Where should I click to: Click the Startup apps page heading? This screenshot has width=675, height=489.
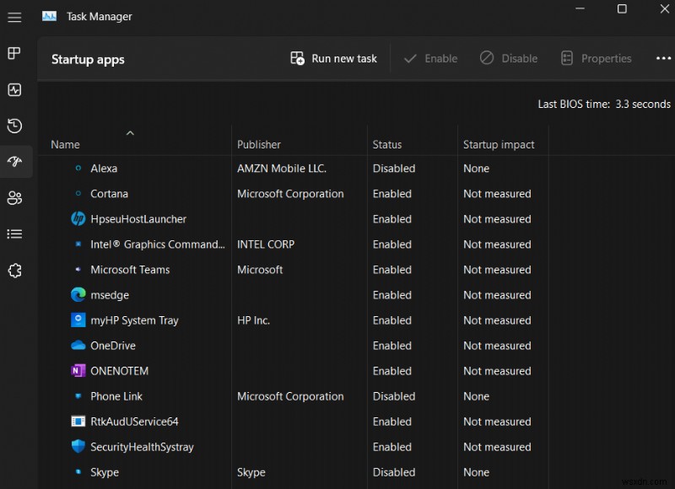pyautogui.click(x=88, y=59)
